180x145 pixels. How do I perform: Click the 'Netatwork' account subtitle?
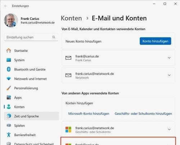[x=82, y=78]
